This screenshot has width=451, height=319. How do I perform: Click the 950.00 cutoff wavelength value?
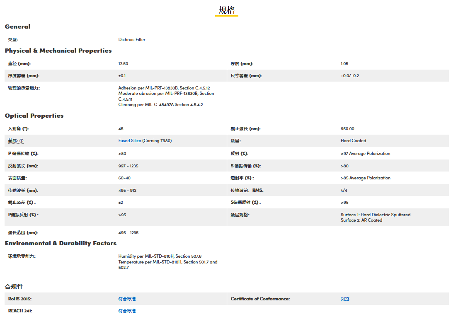[x=347, y=129]
